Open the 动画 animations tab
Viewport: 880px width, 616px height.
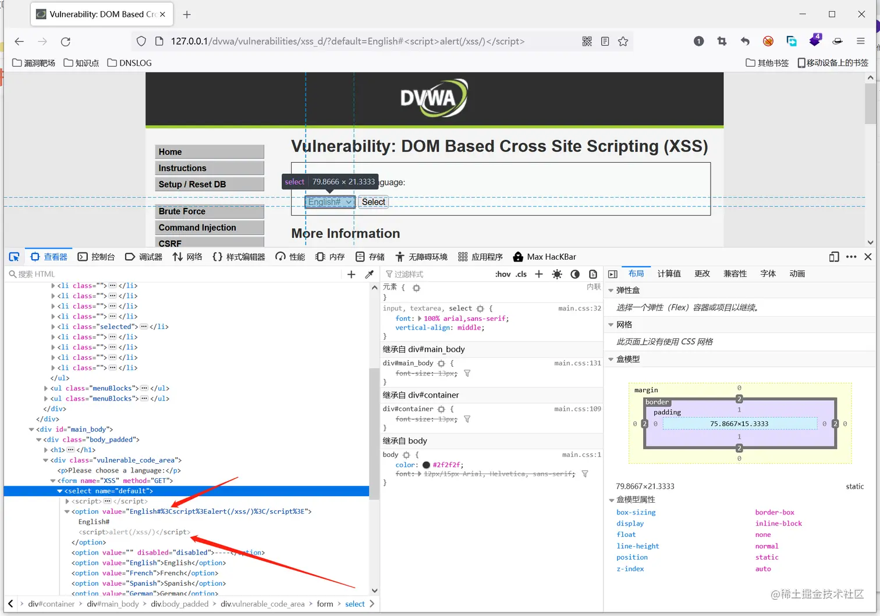point(797,274)
